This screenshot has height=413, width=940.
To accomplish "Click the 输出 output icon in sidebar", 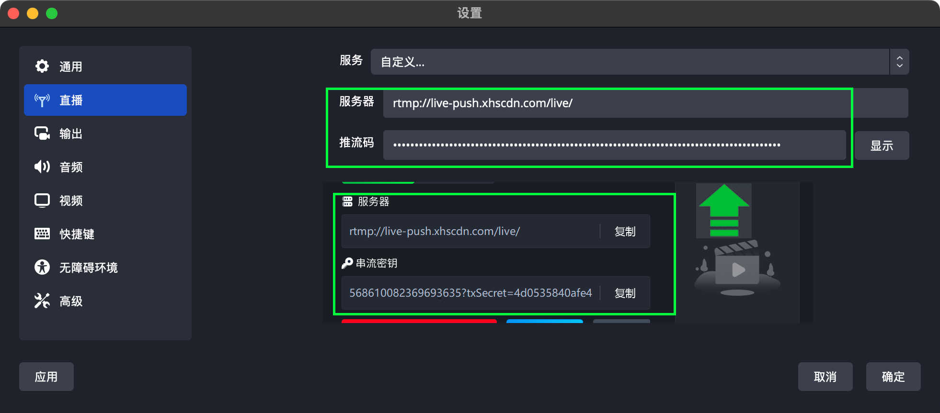I will [x=42, y=133].
